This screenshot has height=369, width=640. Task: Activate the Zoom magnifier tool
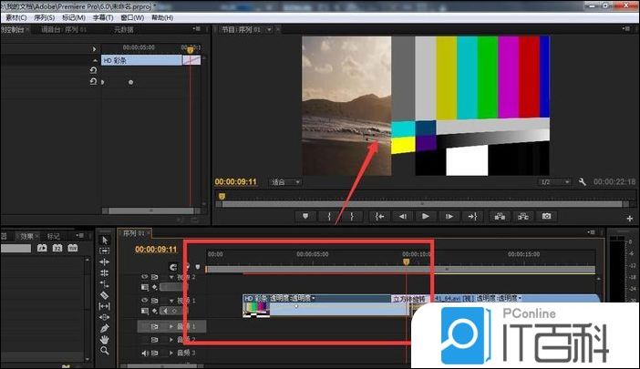coord(105,350)
